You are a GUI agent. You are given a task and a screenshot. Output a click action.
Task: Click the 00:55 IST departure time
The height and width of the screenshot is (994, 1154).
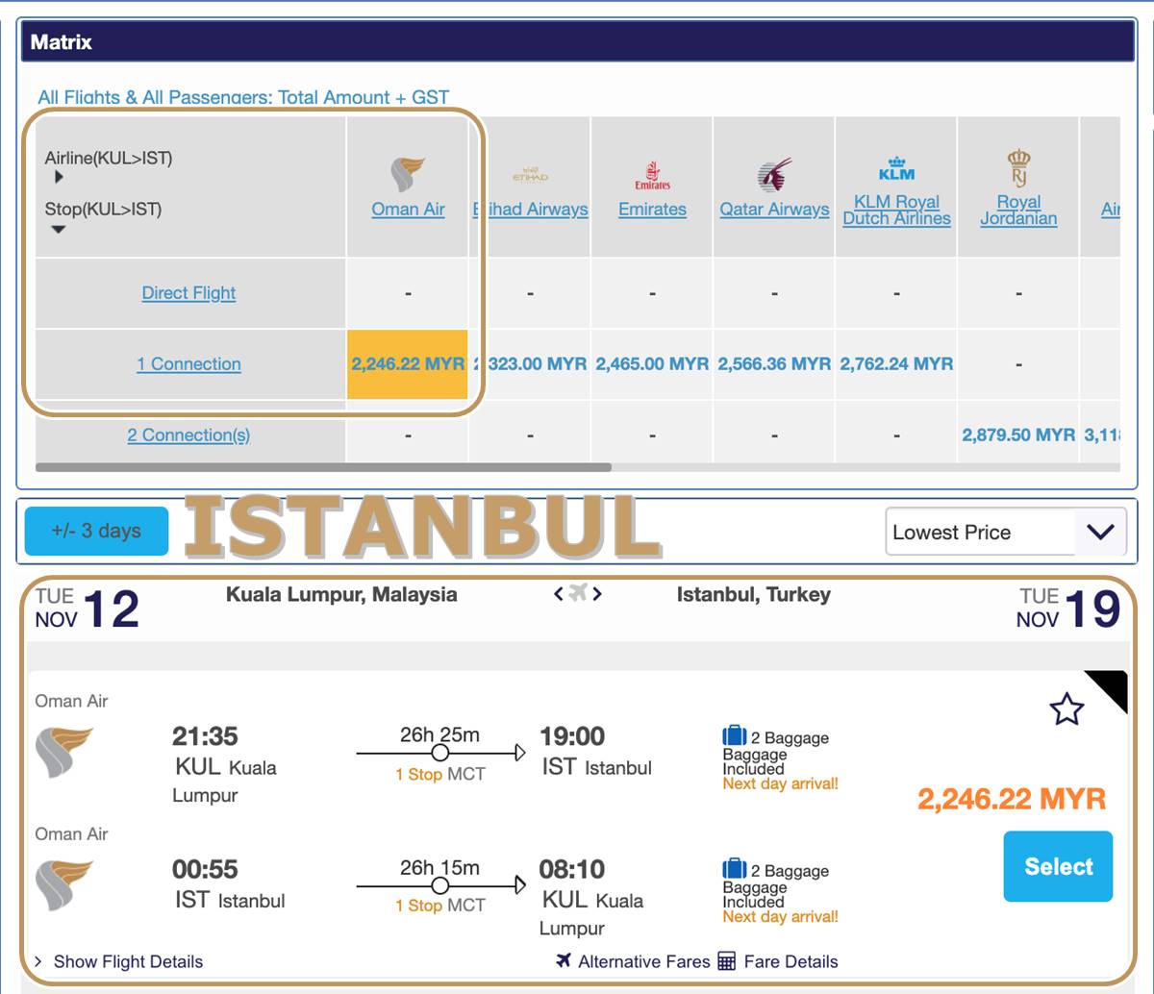tap(205, 869)
